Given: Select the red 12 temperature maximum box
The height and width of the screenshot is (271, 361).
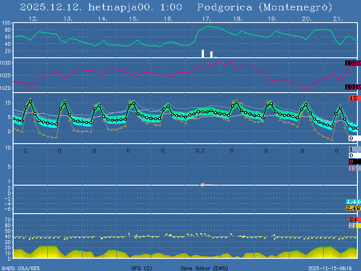Looking at the screenshot, I should click(x=353, y=98).
